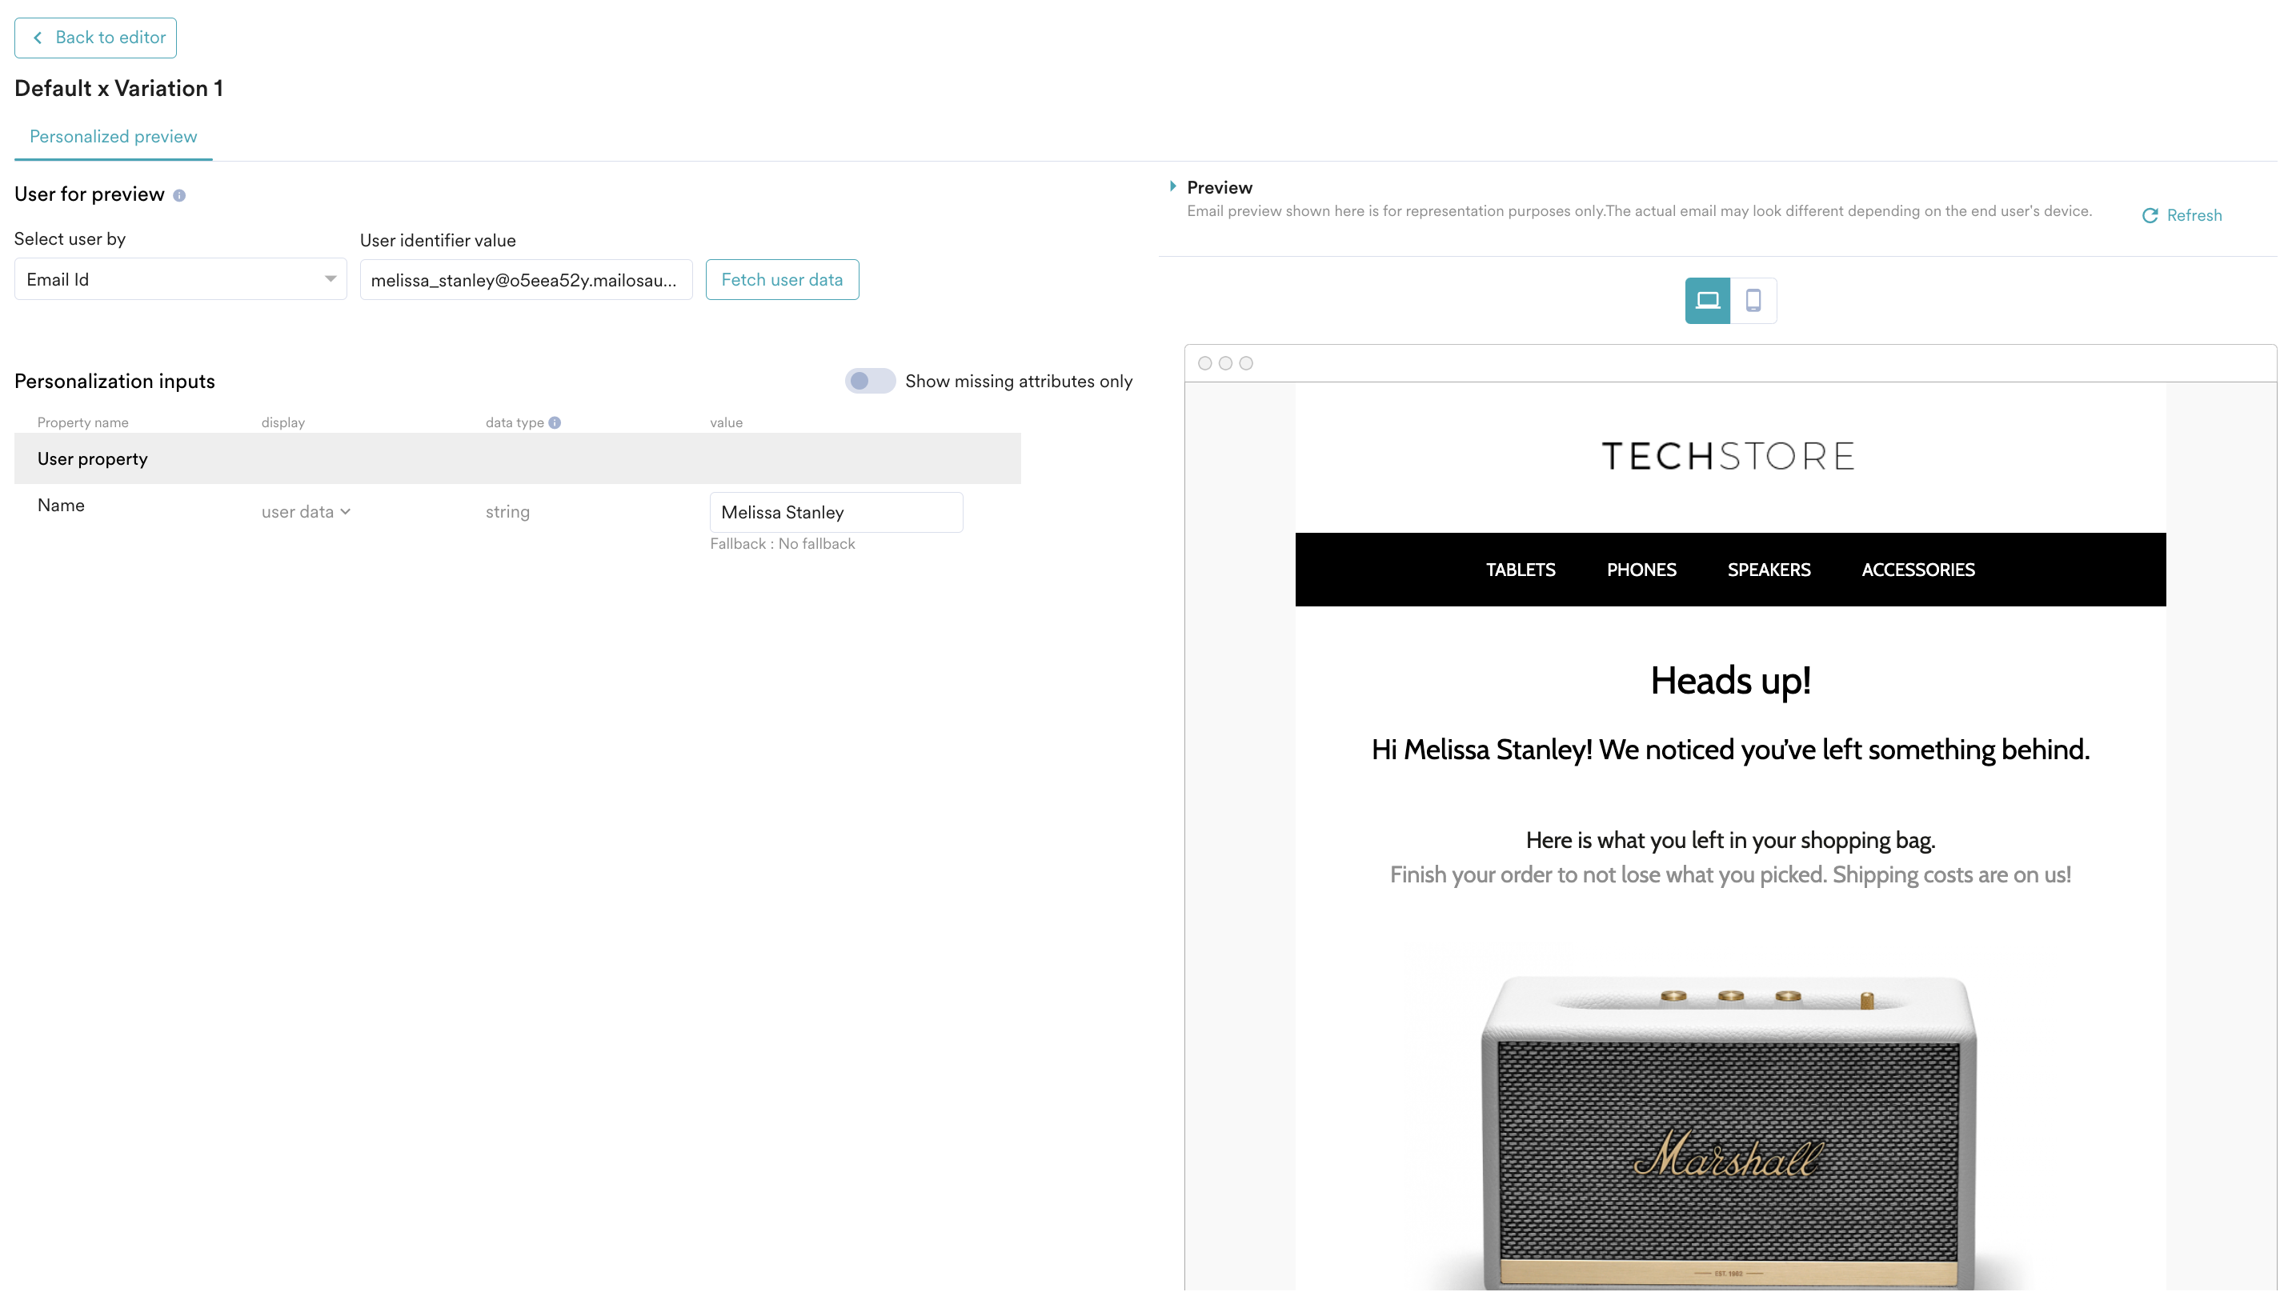Click Fetch user data button
The height and width of the screenshot is (1296, 2284).
781,279
